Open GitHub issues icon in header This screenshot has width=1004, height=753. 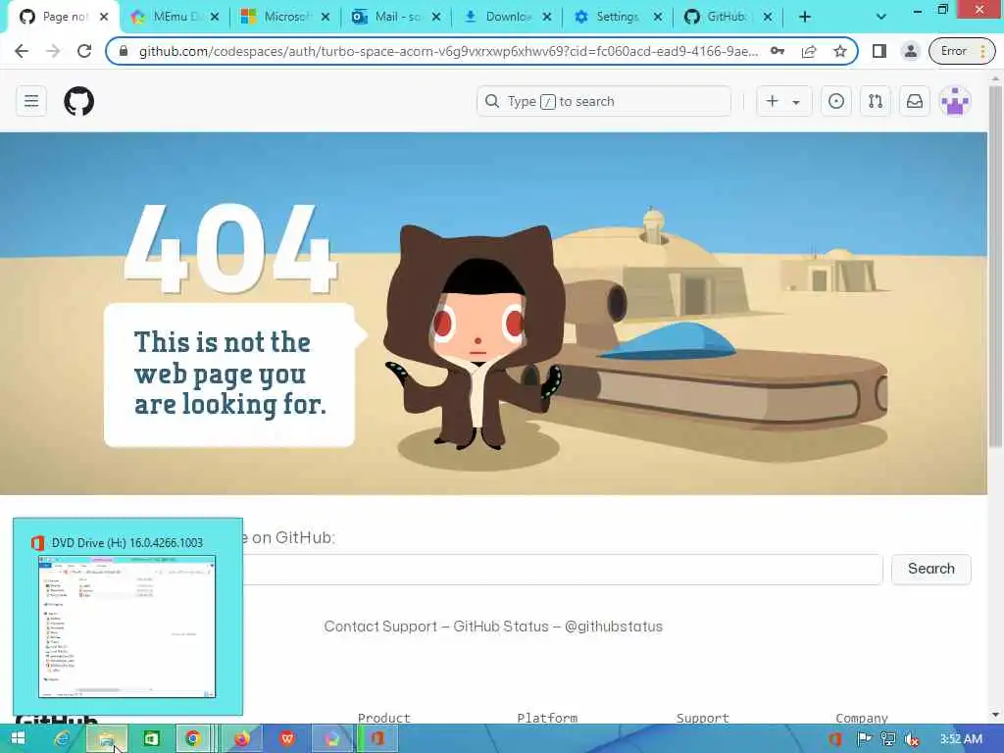point(835,101)
